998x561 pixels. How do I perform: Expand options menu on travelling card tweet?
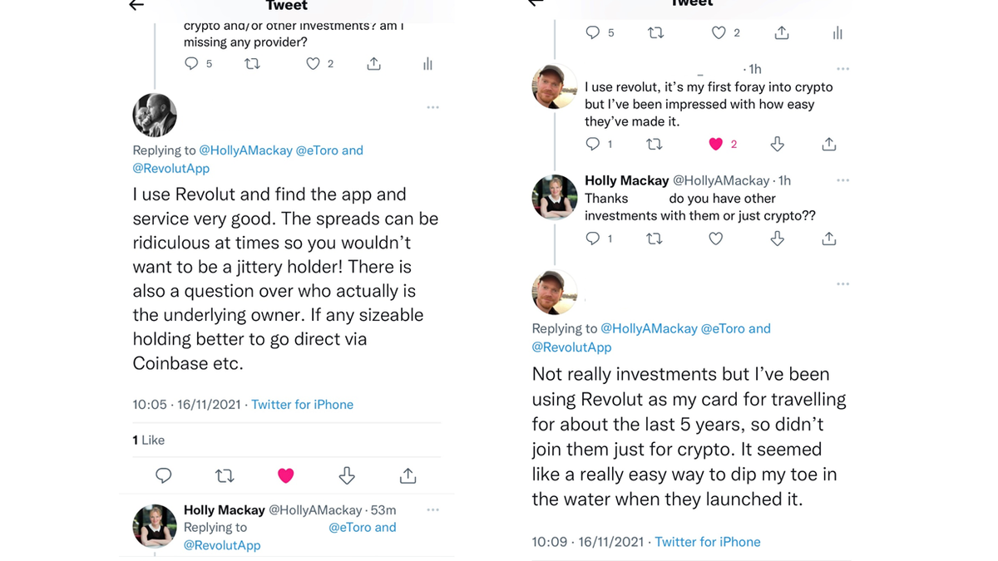(x=843, y=284)
